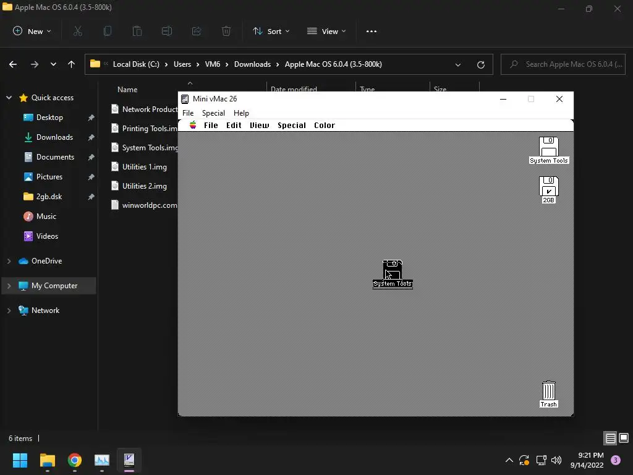Open Mac Finder Edit menu
The image size is (633, 475).
pyautogui.click(x=234, y=125)
